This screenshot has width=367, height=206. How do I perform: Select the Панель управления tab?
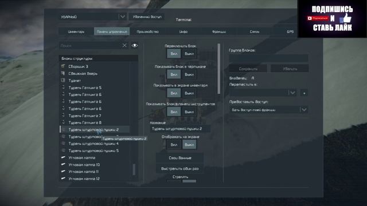[x=112, y=31]
